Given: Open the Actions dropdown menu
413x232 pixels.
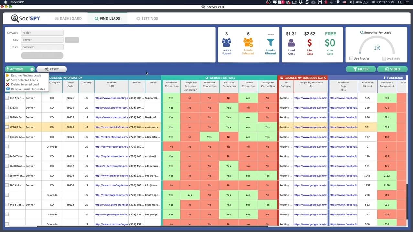Looking at the screenshot, I should 20,69.
